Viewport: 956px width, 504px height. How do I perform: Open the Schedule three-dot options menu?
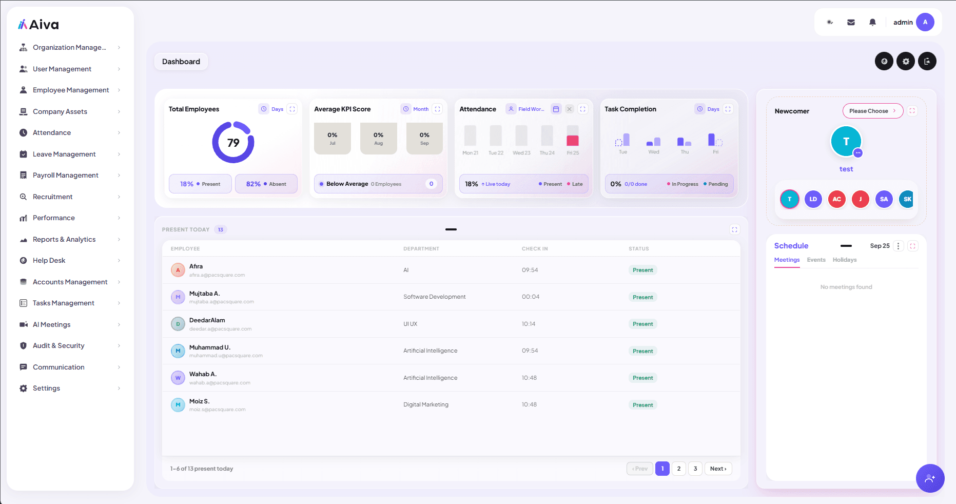coord(899,246)
